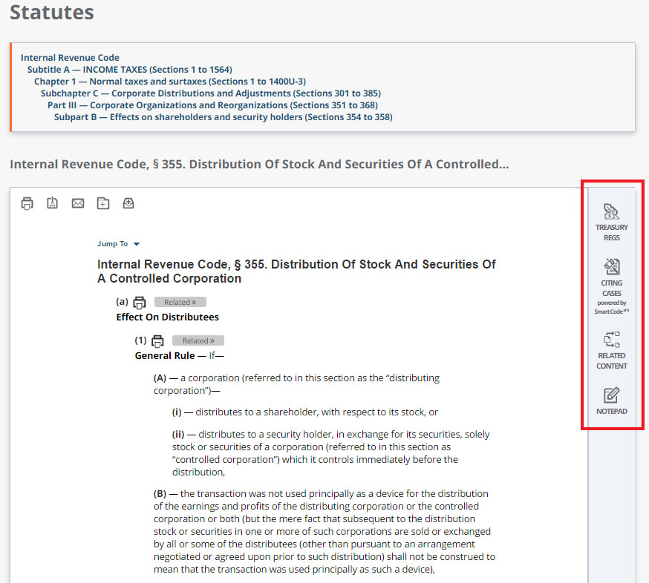Print paragraph (1) using its printer icon
Screen dimensions: 649x583
point(157,341)
